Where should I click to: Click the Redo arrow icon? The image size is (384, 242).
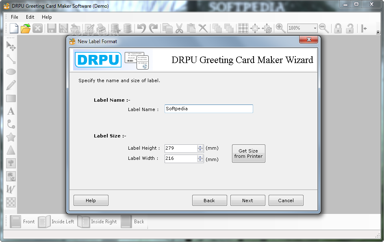(154, 28)
